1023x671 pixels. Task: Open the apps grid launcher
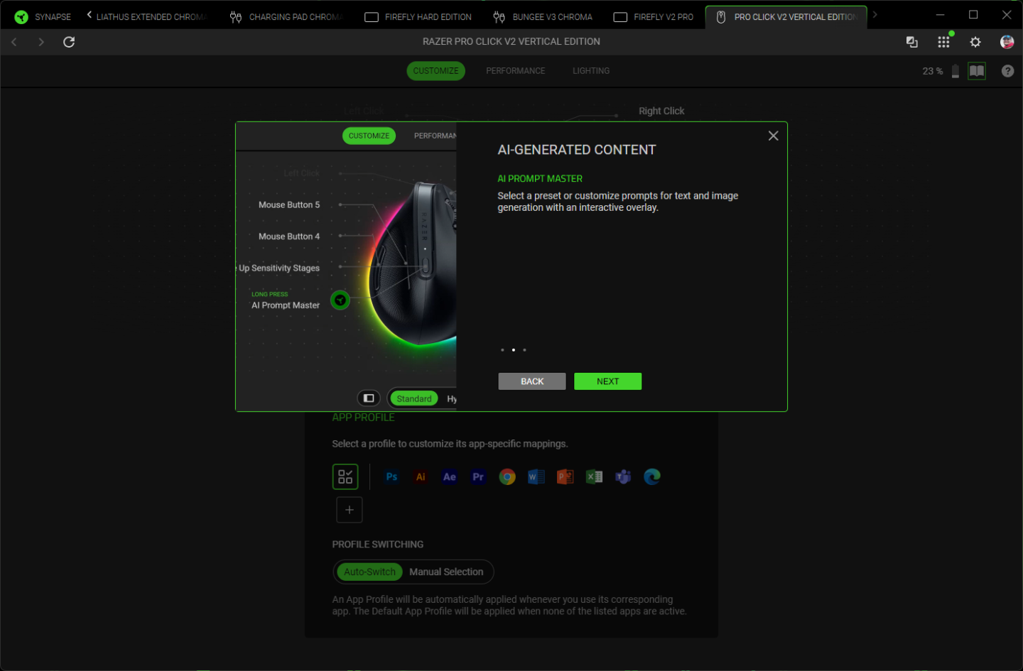(x=943, y=42)
